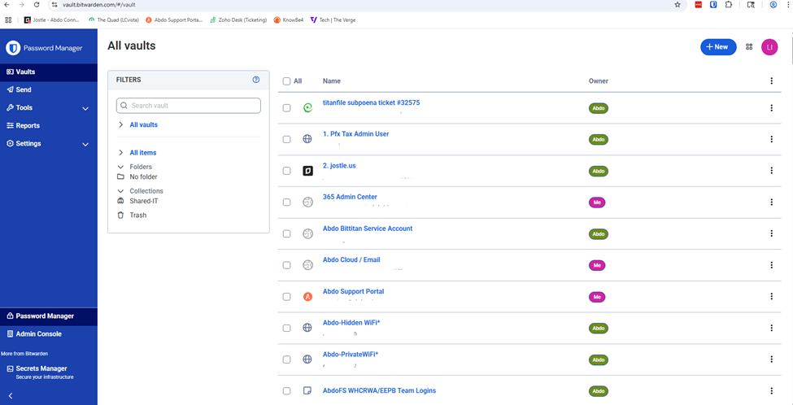Viewport: 793px width, 405px height.
Task: Select the Abdo Cloud / Email checkbox
Action: [x=287, y=265]
